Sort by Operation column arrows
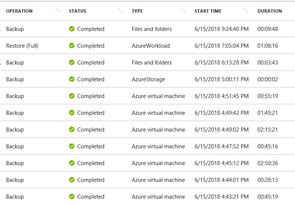The width and height of the screenshot is (295, 202). (x=58, y=10)
